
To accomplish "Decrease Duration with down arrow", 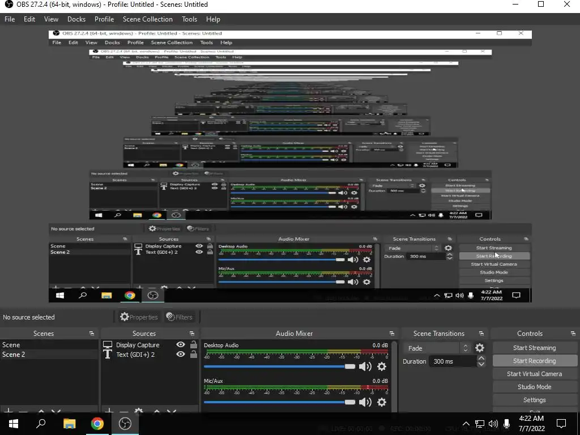I will tap(481, 364).
